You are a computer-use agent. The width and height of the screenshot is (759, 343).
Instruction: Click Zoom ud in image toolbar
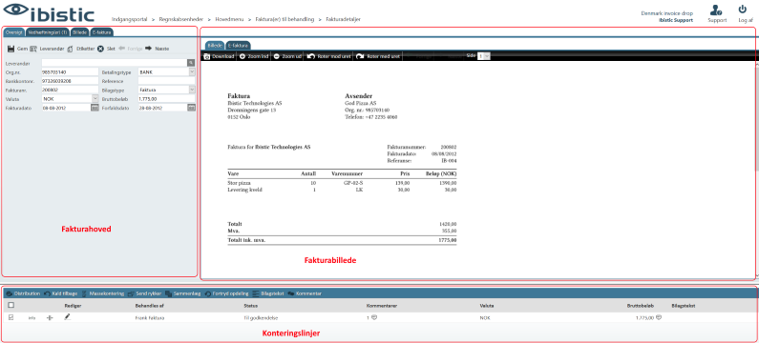[287, 56]
